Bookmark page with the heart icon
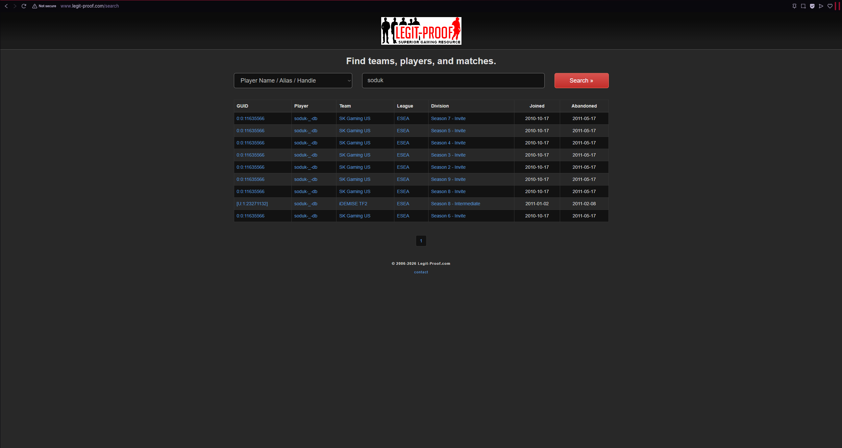The height and width of the screenshot is (448, 842). point(830,6)
